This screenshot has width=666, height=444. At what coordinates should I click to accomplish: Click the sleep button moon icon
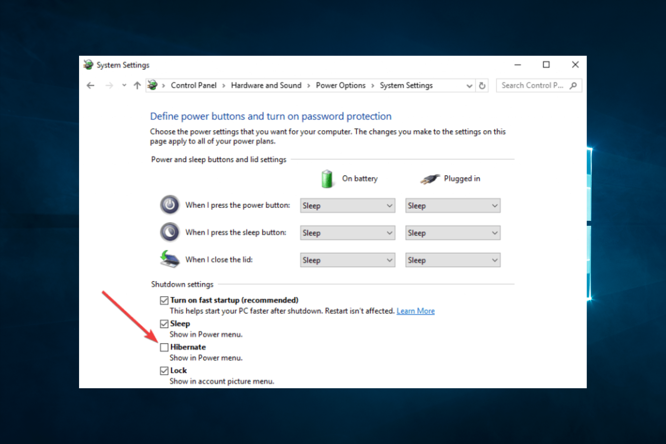tap(170, 232)
